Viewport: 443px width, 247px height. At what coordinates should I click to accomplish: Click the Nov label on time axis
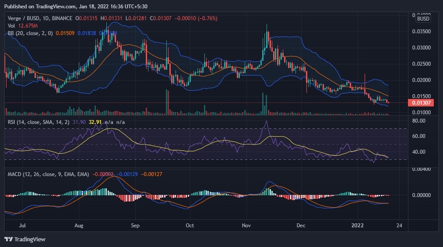pyautogui.click(x=246, y=225)
